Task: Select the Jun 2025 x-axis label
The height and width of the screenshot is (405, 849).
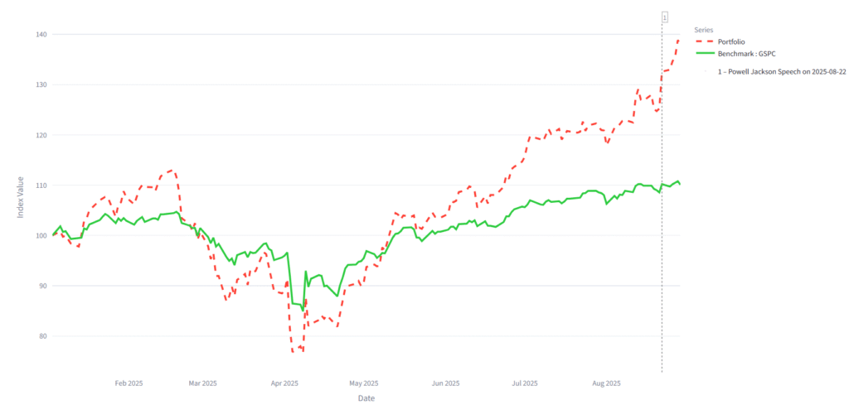Action: point(446,383)
